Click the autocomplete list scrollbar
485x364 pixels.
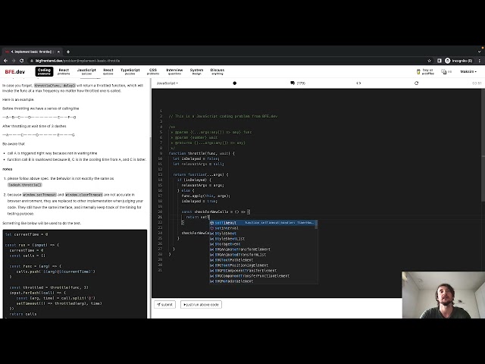coord(316,224)
